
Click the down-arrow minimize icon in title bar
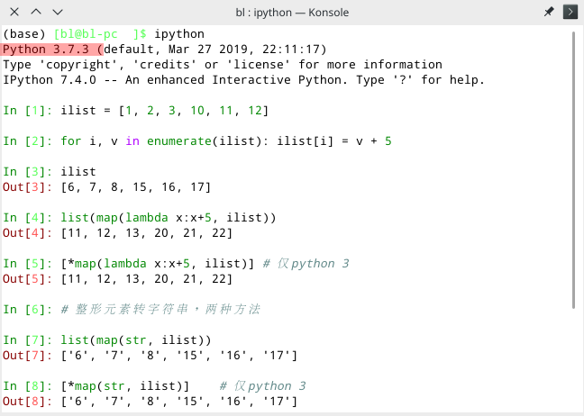pos(58,13)
